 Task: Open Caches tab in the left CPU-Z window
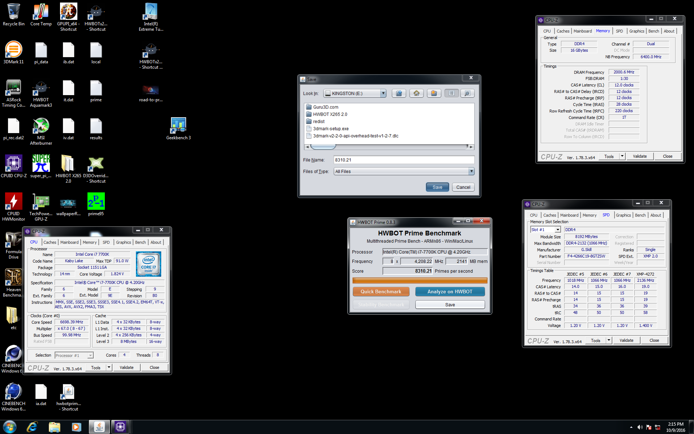tap(50, 242)
